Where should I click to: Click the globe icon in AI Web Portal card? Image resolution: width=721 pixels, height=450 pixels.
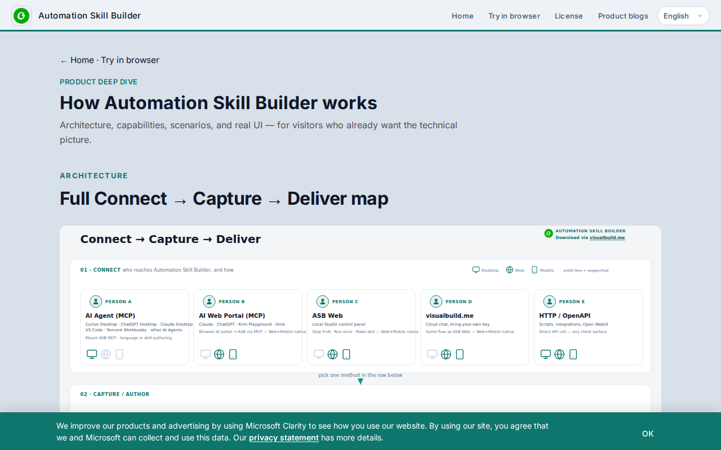point(219,354)
